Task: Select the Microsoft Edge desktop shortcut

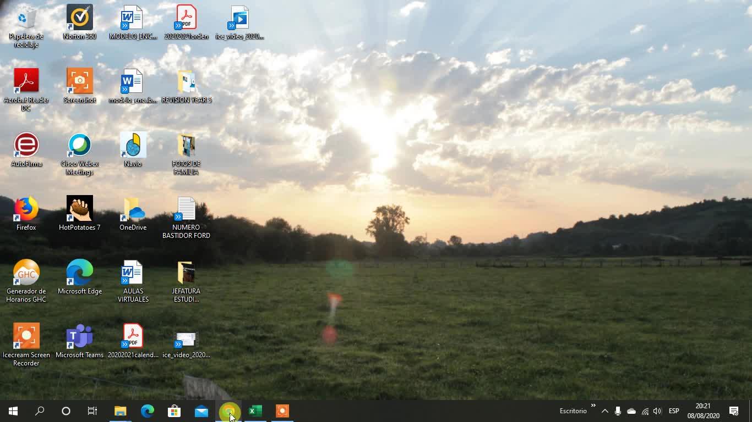Action: 79,277
